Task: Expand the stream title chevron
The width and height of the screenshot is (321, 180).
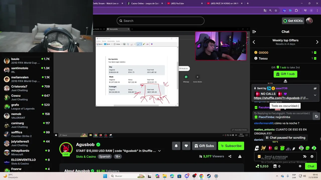Action: pyautogui.click(x=159, y=151)
